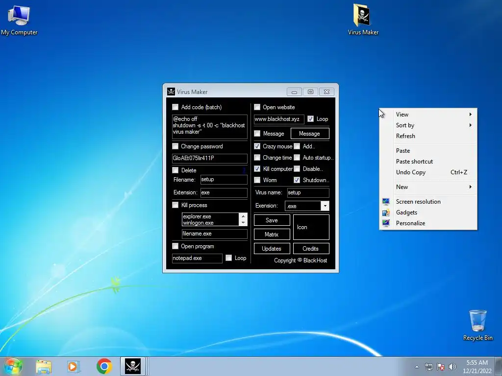The width and height of the screenshot is (502, 376).
Task: Open the network tray icon
Action: click(428, 367)
